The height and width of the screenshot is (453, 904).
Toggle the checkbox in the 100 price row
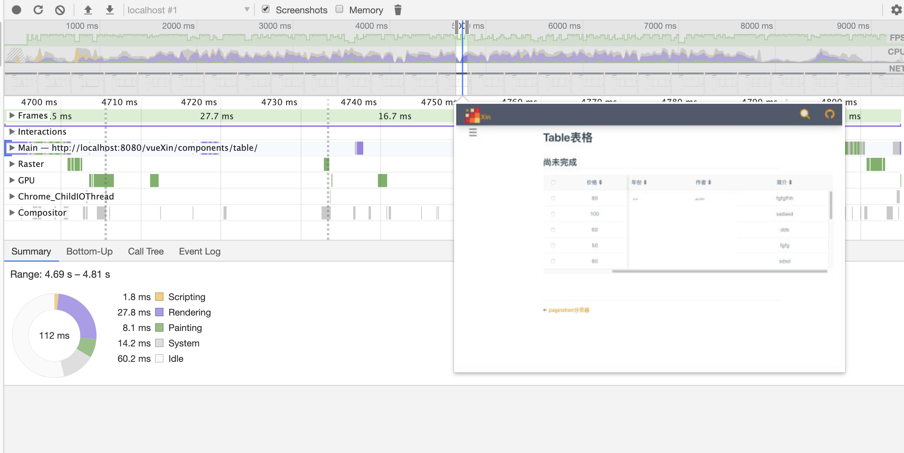(553, 214)
